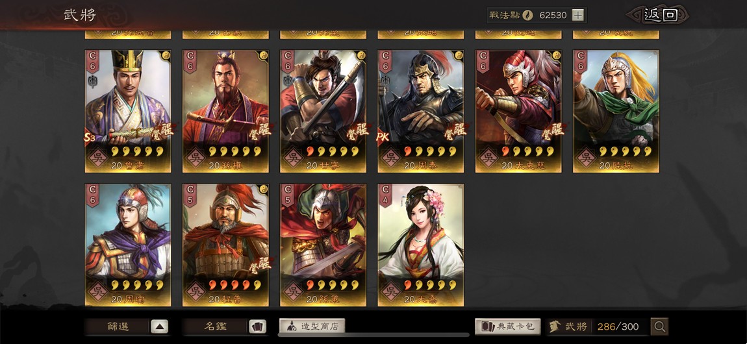747x344 pixels.
Task: Select the 周瑜 general card
Action: pos(128,245)
